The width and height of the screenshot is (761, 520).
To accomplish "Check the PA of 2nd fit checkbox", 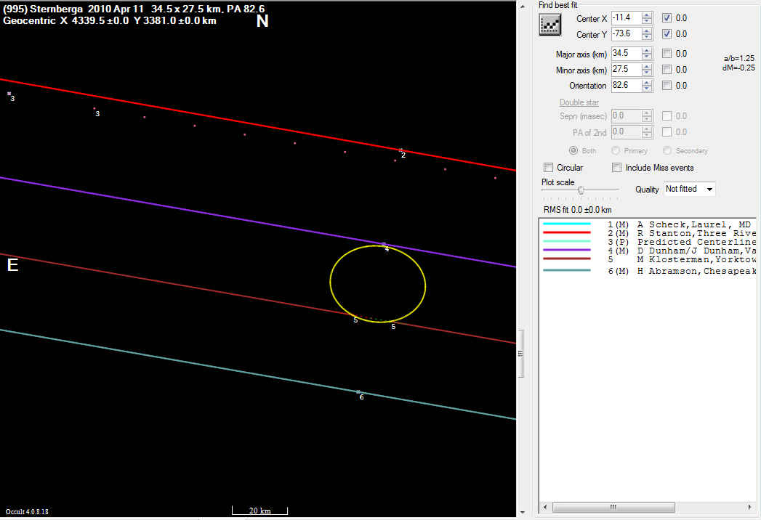I will click(x=667, y=132).
